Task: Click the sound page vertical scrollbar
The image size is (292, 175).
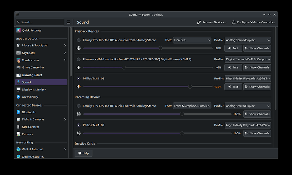Action: click(275, 69)
